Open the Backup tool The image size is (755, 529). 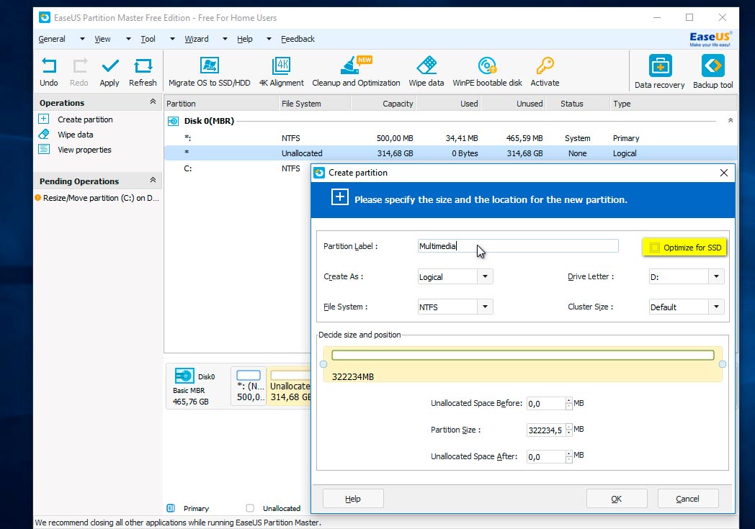click(713, 66)
